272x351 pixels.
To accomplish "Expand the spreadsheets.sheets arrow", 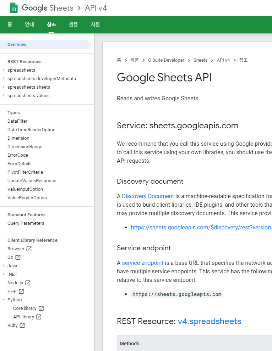I will 3,87.
